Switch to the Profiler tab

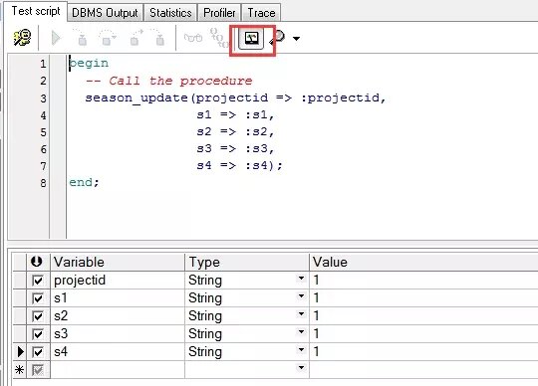pos(219,13)
